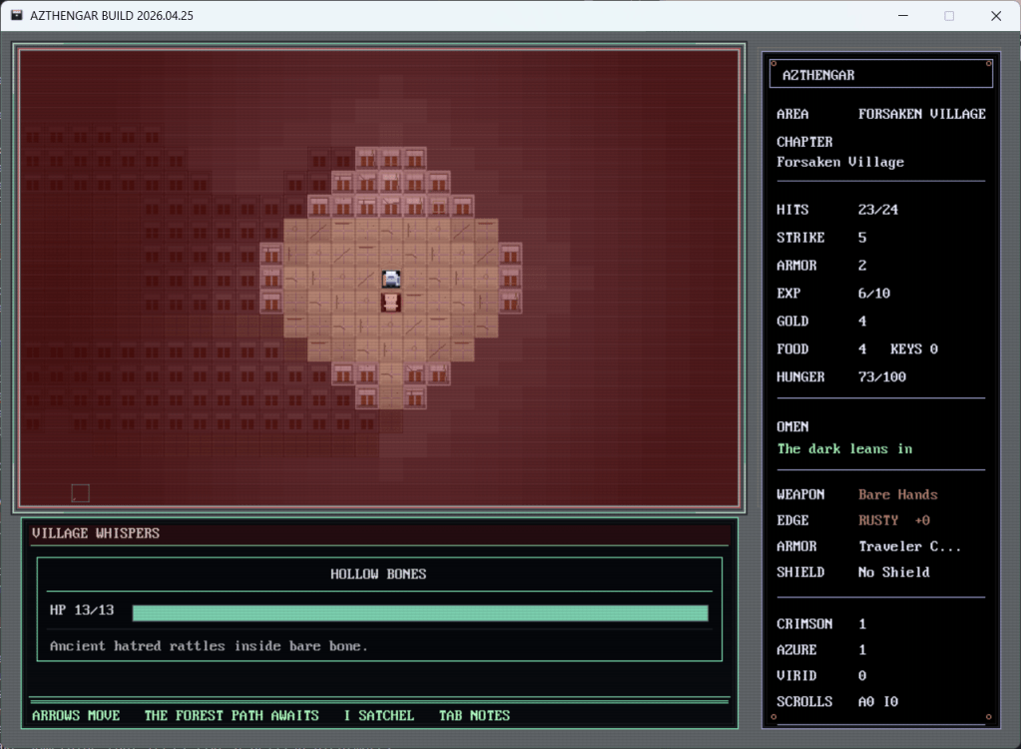Viewport: 1021px width, 749px height.
Task: Click the Hollow Bones HP bar
Action: [419, 612]
